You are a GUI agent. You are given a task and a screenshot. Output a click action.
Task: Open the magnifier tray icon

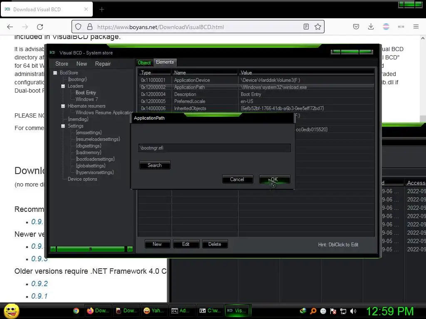point(313,311)
